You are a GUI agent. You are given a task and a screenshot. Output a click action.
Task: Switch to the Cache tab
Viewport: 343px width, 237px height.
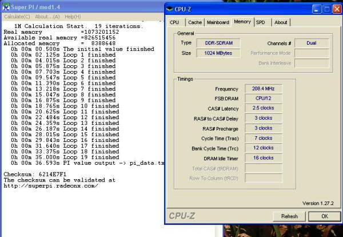195,22
